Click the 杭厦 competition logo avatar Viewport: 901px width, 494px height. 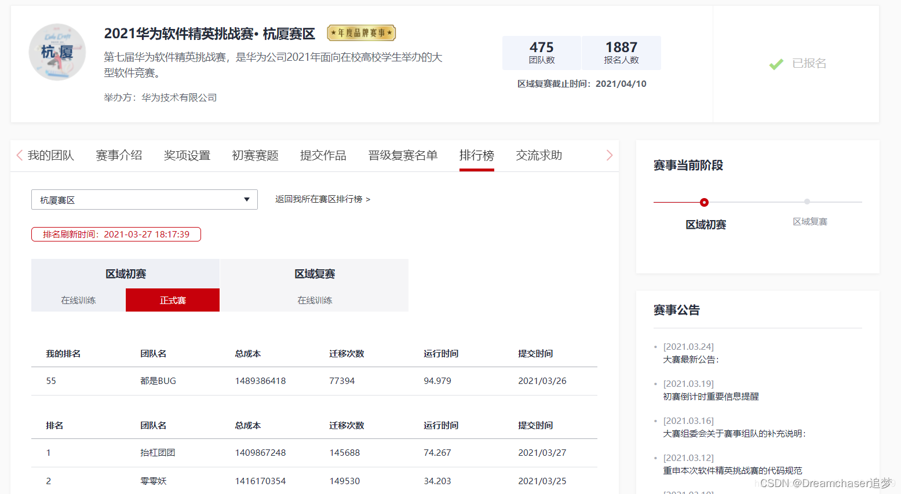[57, 52]
